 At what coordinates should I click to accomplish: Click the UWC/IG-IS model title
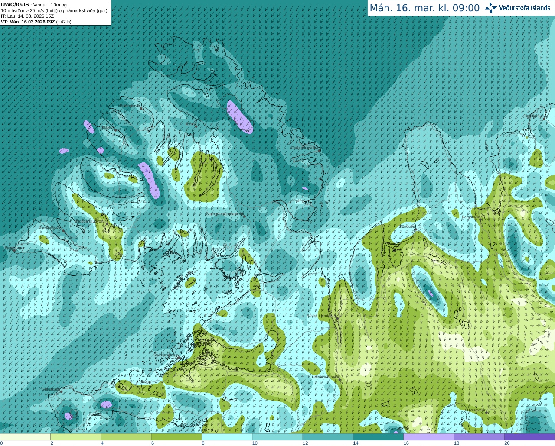pos(15,5)
